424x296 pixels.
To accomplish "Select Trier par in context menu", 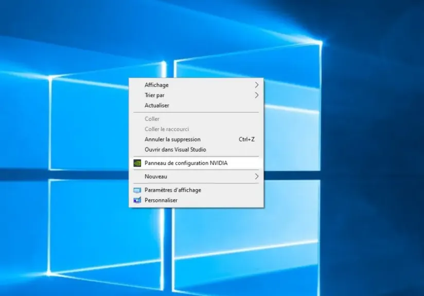I will pos(196,96).
